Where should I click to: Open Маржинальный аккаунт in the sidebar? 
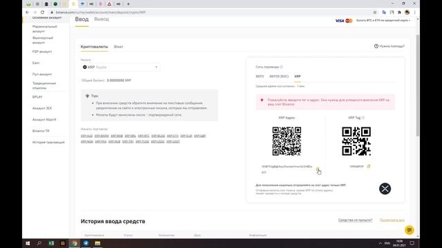(x=44, y=29)
